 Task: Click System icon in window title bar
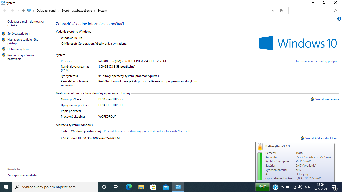pos(3,3)
